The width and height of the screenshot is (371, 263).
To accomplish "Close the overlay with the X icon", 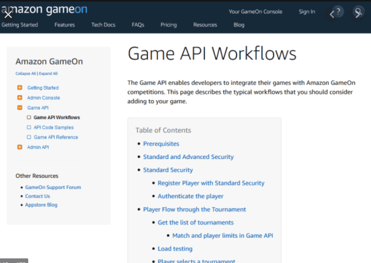I will (x=8, y=14).
